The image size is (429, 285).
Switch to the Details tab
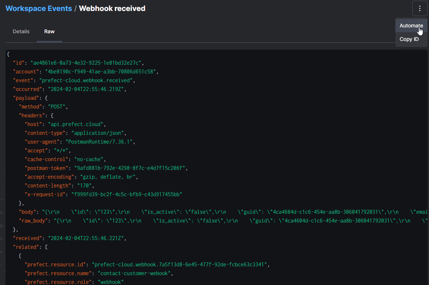point(21,31)
